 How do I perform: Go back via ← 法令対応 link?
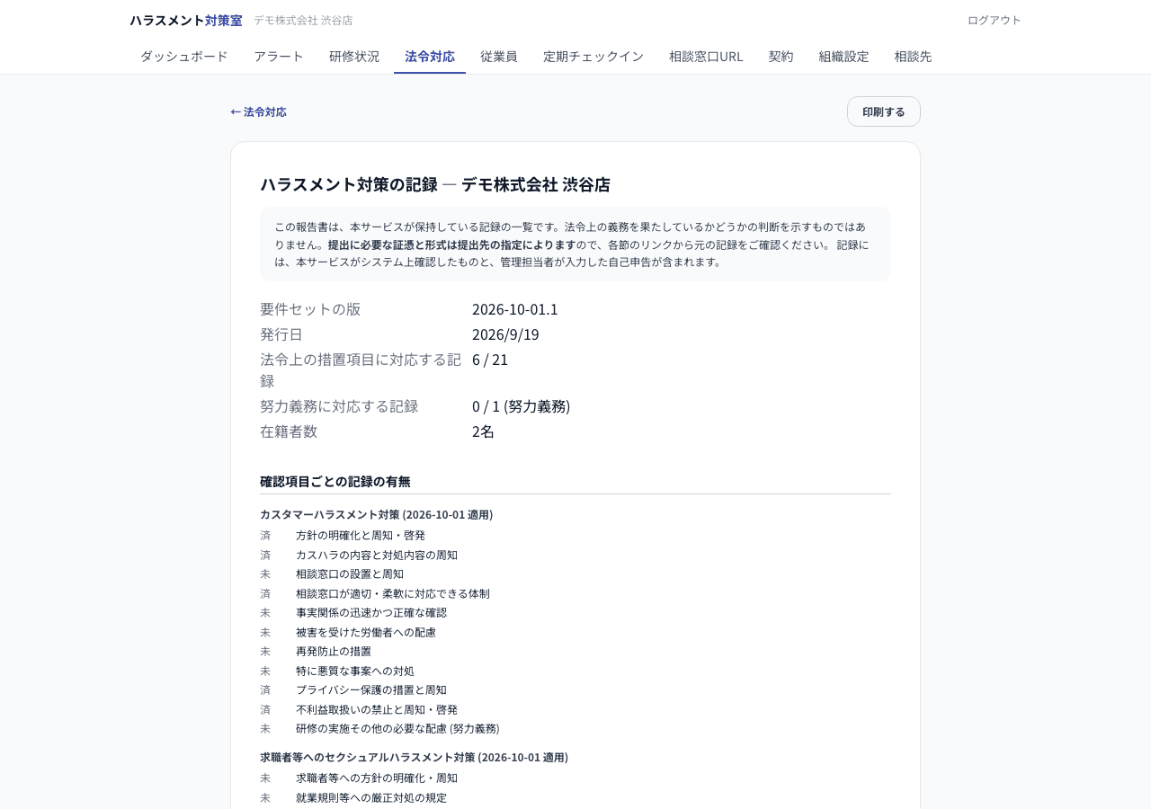click(x=259, y=111)
